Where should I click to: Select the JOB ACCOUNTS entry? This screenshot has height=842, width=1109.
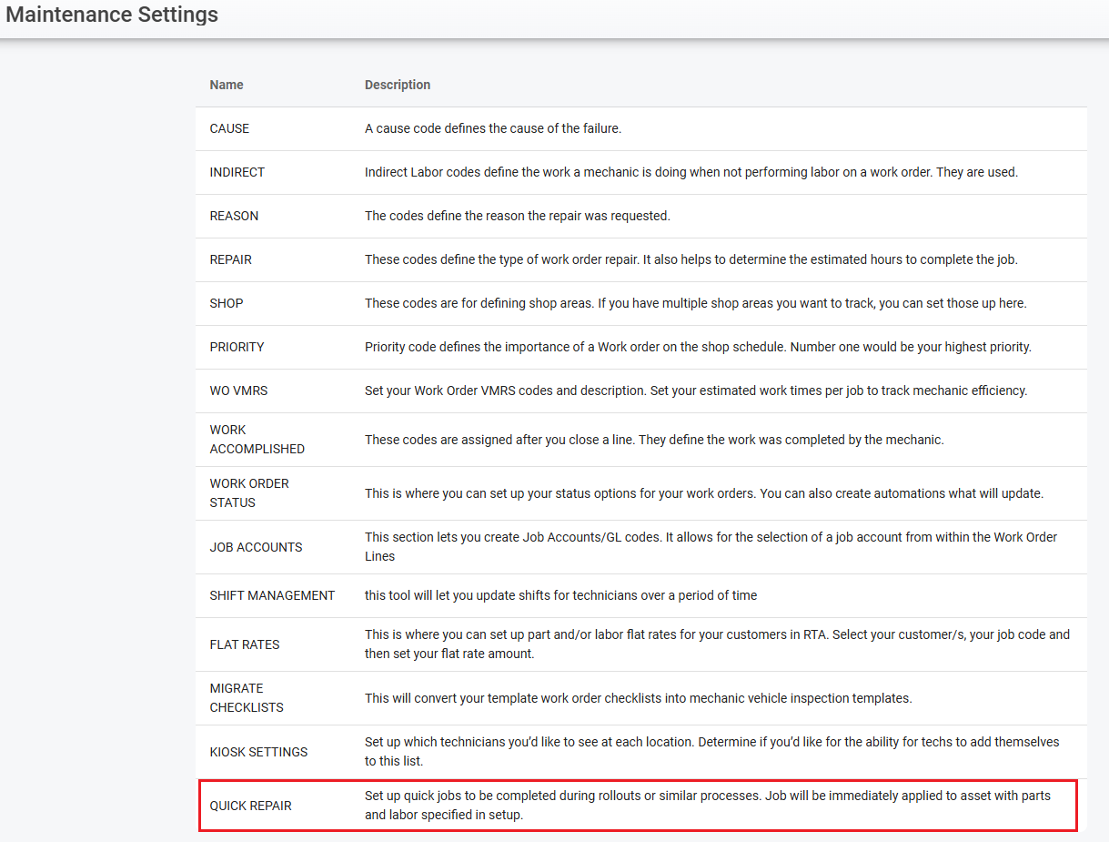click(x=256, y=547)
